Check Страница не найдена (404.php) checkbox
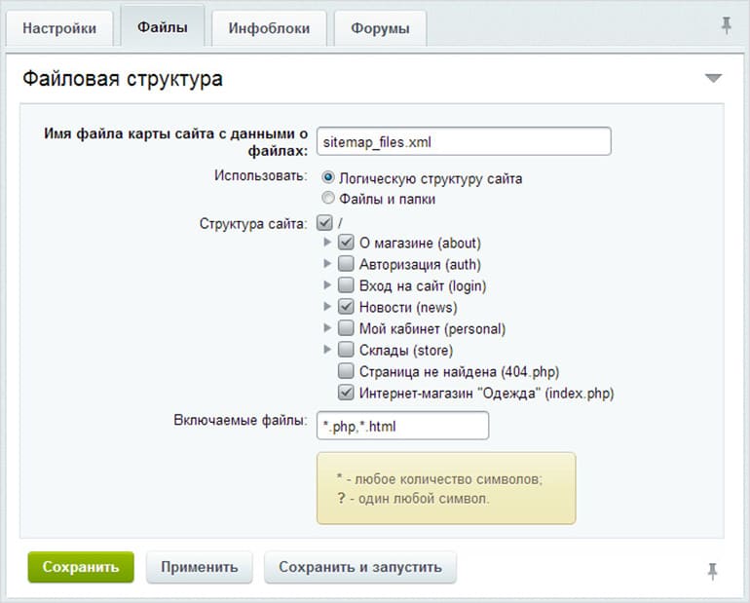Viewport: 750px width, 603px height. pos(346,371)
